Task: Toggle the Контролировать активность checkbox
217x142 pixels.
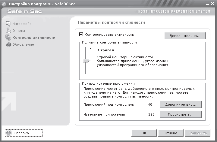Action: point(81,35)
